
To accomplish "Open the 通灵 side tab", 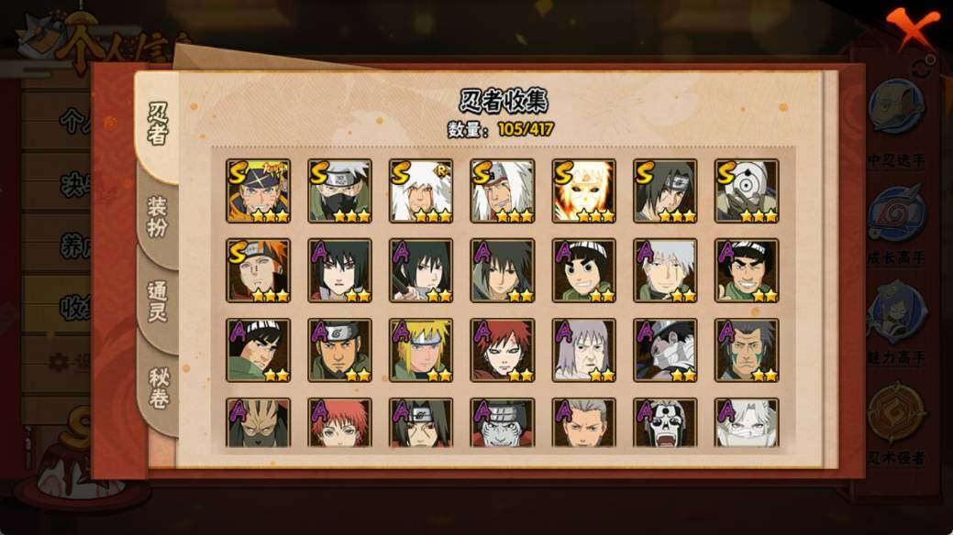I will (158, 301).
